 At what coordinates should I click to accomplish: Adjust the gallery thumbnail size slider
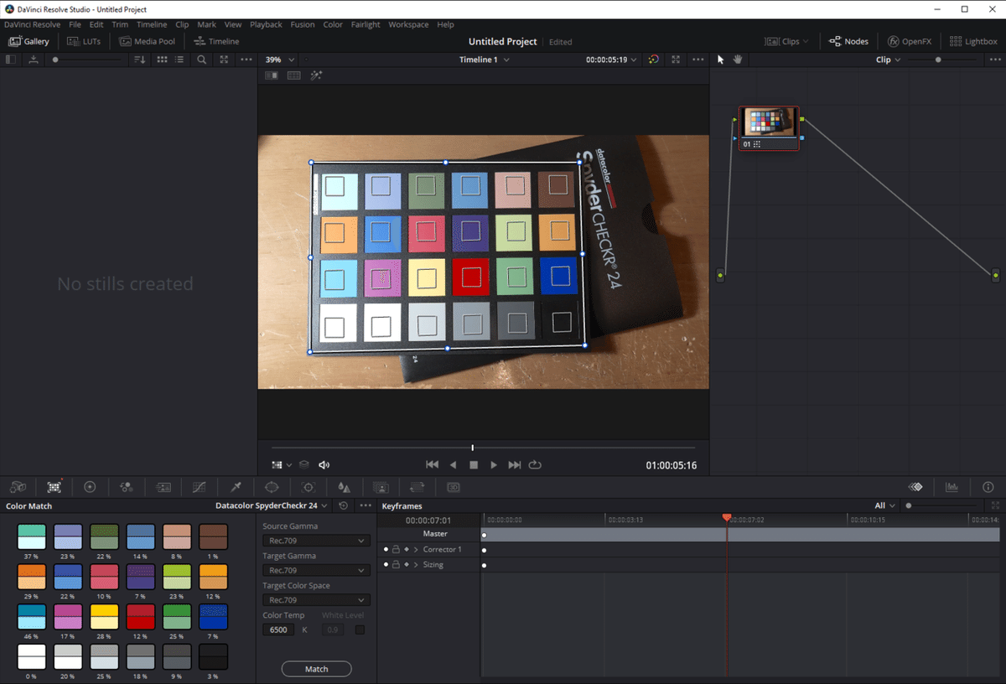[88, 60]
